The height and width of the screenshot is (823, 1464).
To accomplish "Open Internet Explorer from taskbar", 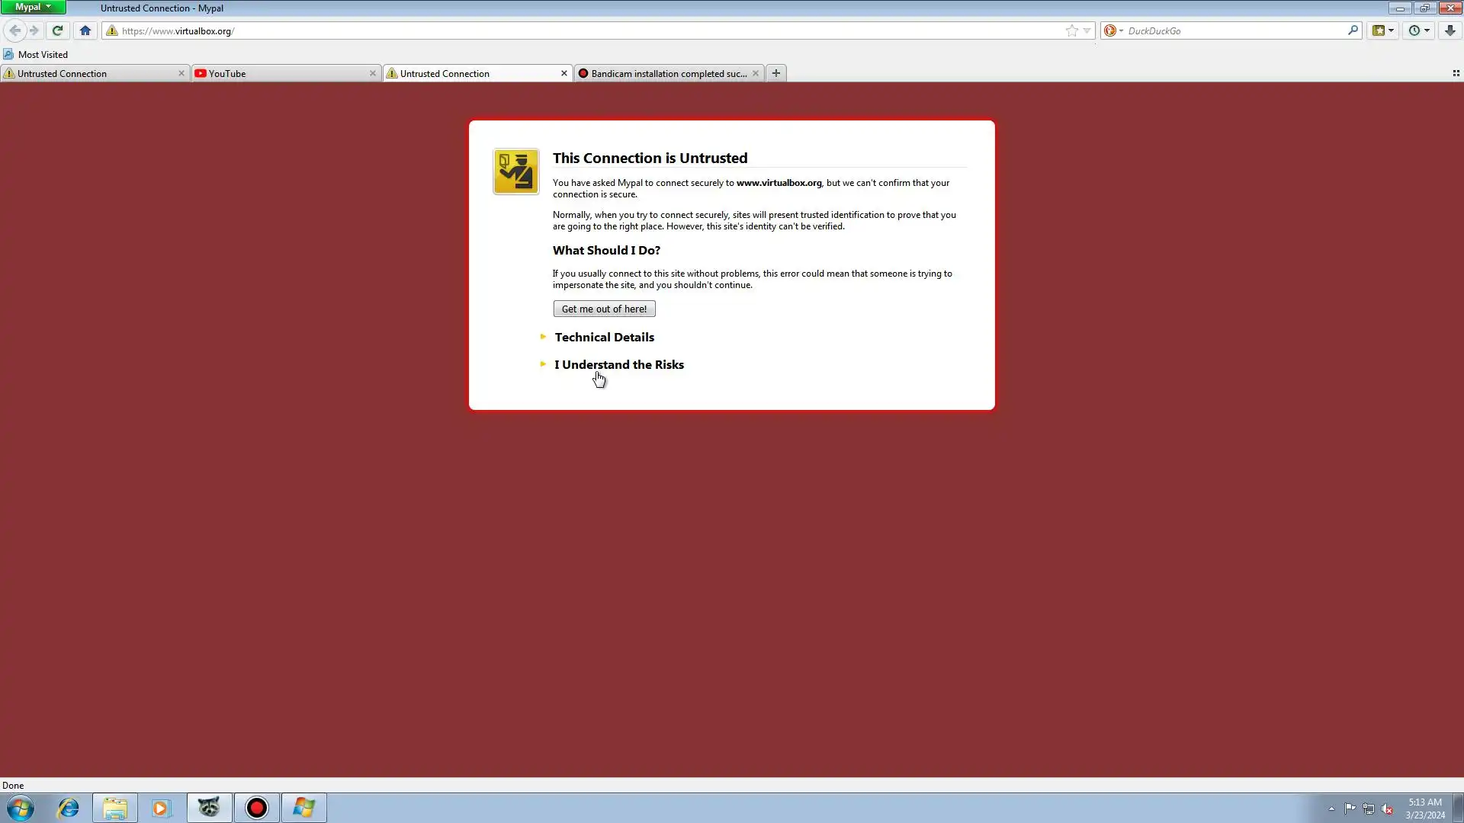I will [x=68, y=808].
